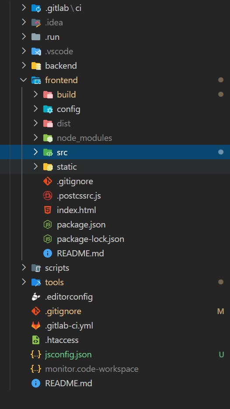Click the build folder icon
230x409 pixels.
coord(48,94)
